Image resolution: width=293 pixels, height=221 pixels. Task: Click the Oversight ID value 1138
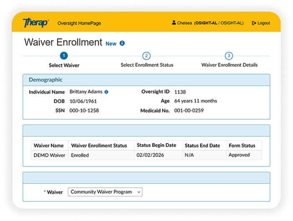click(180, 92)
